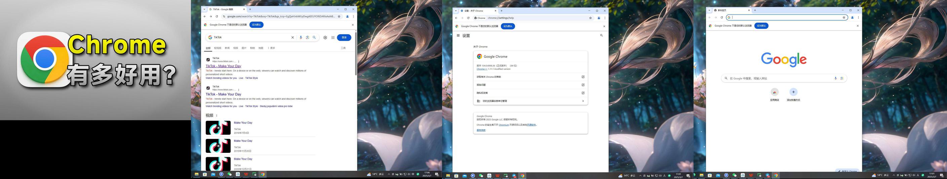Expand the 更多 search filter menu
This screenshot has width=947, height=179.
(271, 48)
